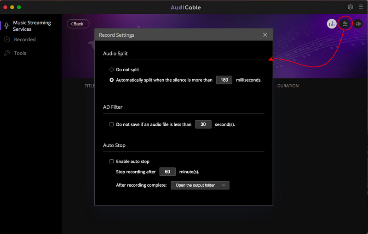Click the Audio Split heading
Image resolution: width=368 pixels, height=234 pixels.
tap(115, 53)
